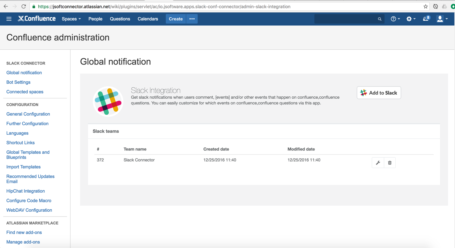Click the secure lock icon in address bar
455x248 pixels.
point(34,6)
